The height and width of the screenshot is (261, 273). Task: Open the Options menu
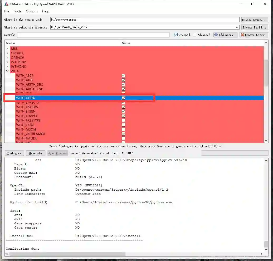point(32,11)
